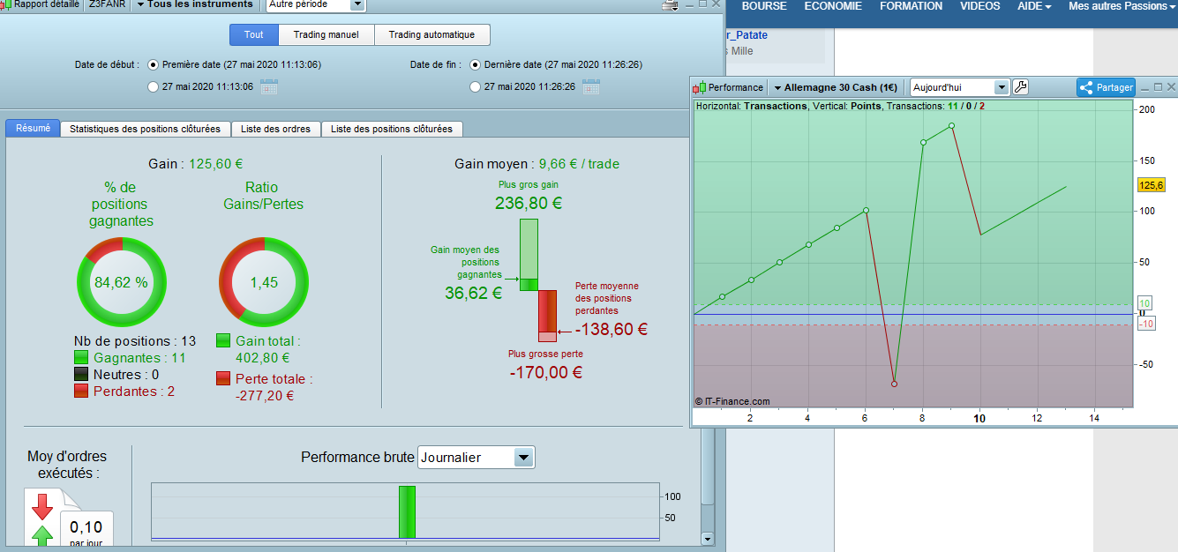Viewport: 1178px width, 552px height.
Task: Click the lowest red point on performance curve
Action: click(894, 384)
